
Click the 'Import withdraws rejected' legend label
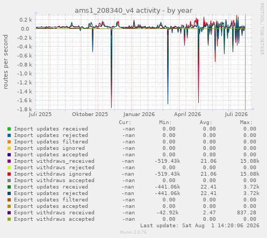click(x=54, y=168)
